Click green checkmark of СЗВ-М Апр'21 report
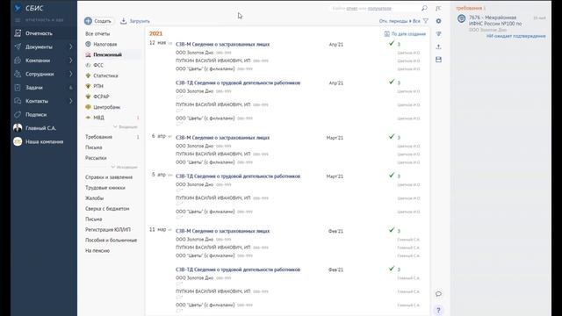This screenshot has width=562, height=316. pyautogui.click(x=392, y=43)
